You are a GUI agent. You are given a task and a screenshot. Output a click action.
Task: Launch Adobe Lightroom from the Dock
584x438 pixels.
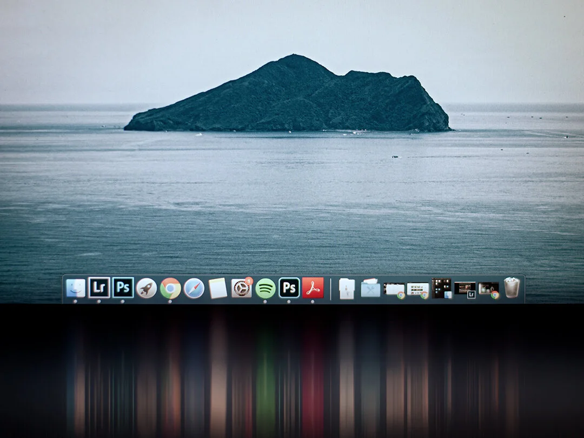[99, 288]
